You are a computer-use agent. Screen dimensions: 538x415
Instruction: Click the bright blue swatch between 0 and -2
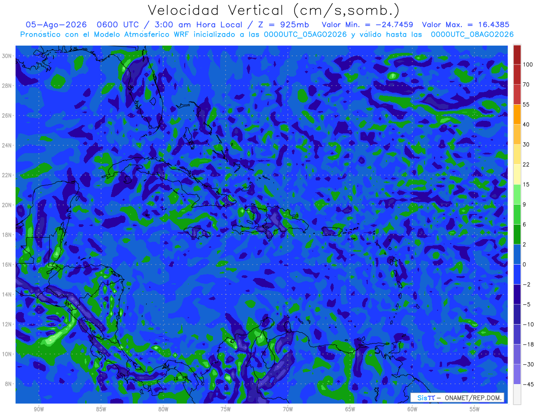(517, 274)
